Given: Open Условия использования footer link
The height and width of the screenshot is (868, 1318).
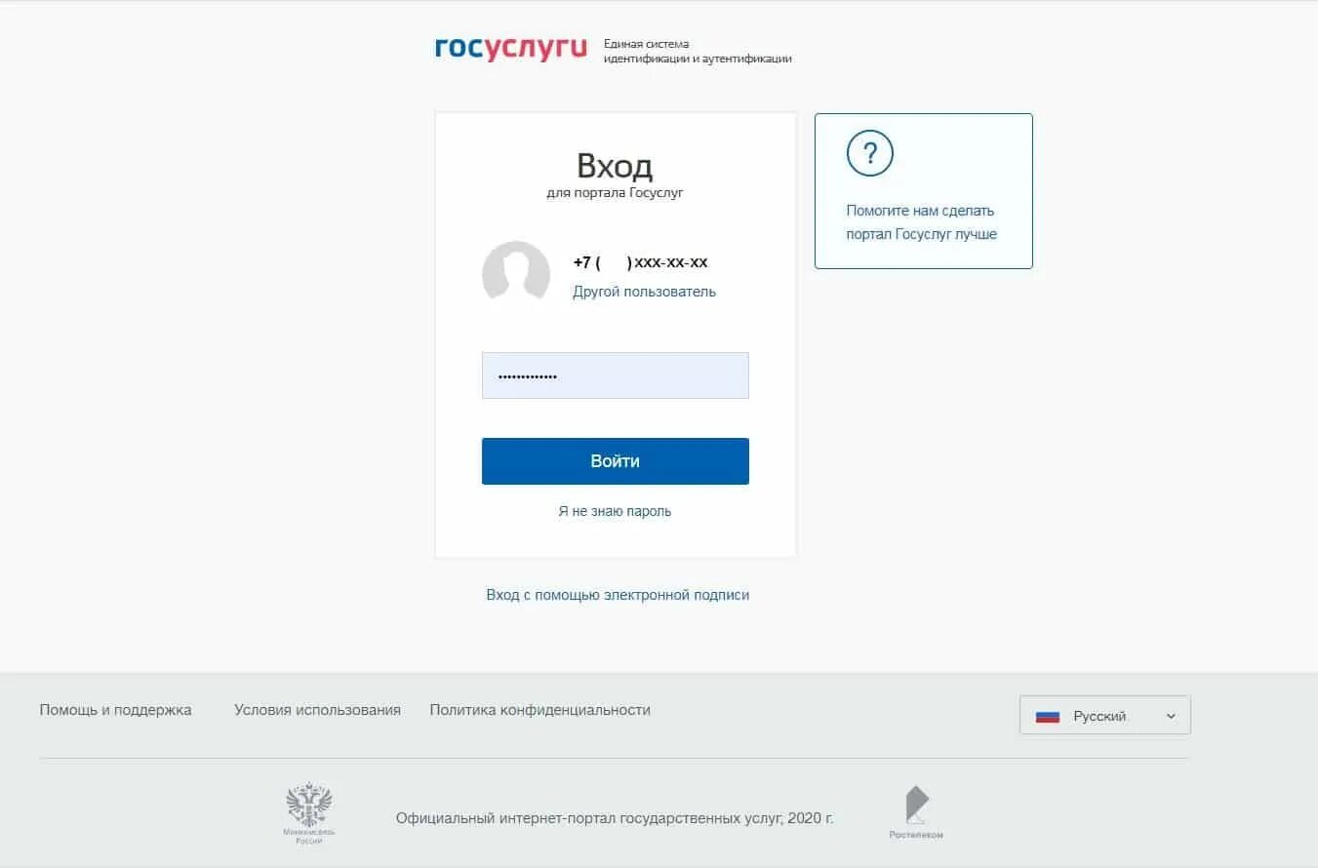Looking at the screenshot, I should point(317,710).
